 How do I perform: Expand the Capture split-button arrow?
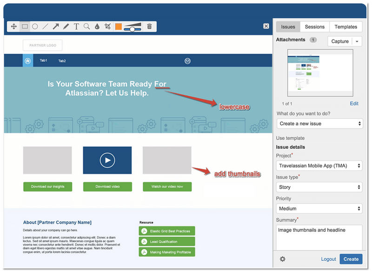pos(357,41)
